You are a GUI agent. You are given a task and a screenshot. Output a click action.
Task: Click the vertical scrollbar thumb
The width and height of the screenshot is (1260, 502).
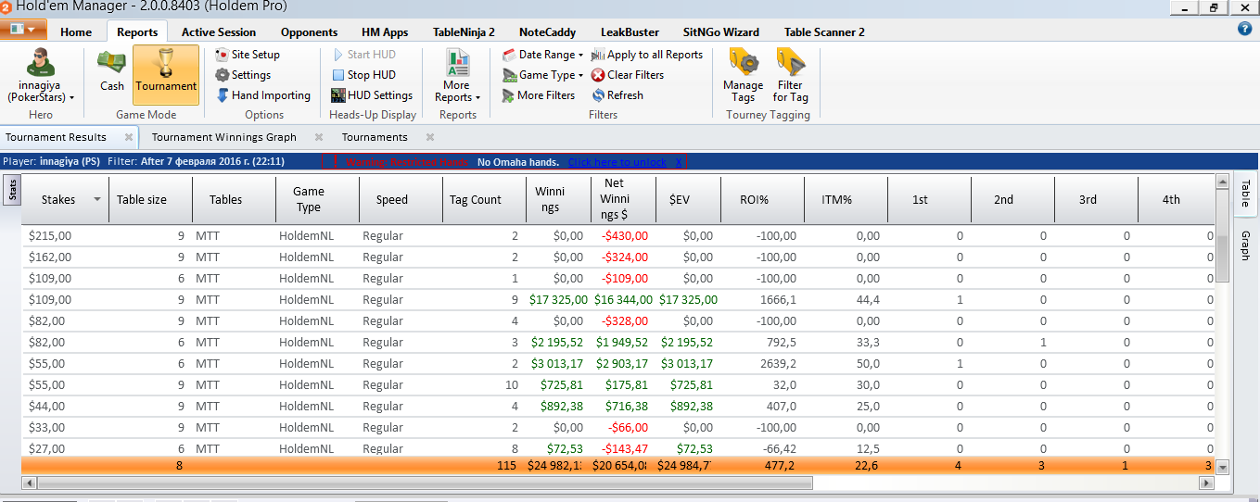coord(1222,259)
